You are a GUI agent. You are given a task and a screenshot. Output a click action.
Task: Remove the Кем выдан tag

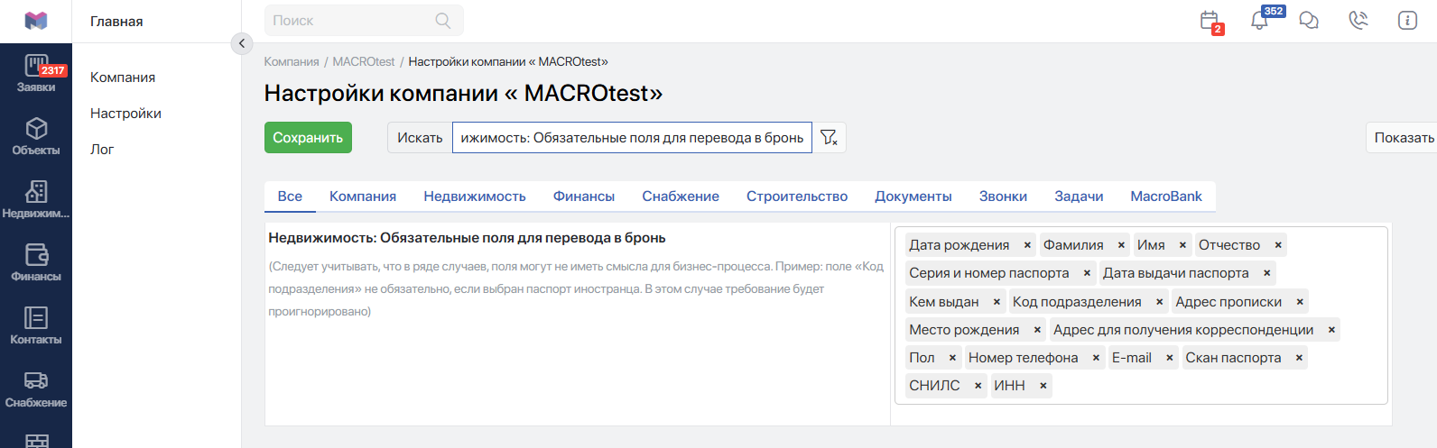coord(997,302)
